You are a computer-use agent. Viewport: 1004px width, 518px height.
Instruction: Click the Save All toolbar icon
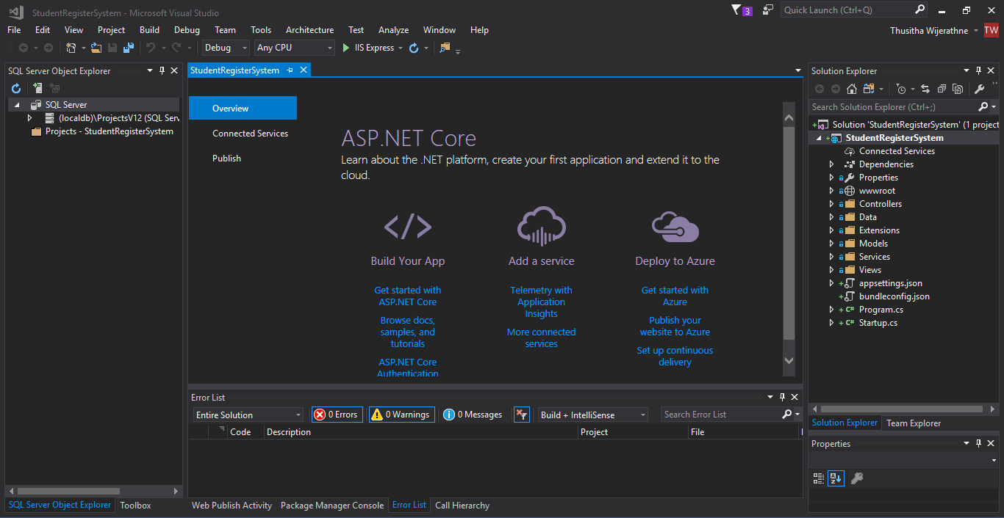(129, 48)
